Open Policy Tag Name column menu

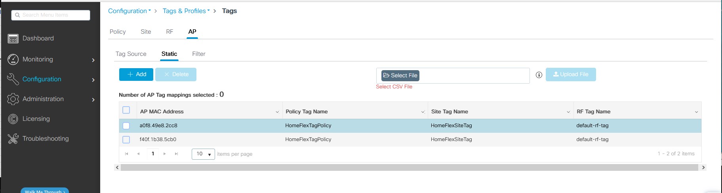[x=423, y=112]
